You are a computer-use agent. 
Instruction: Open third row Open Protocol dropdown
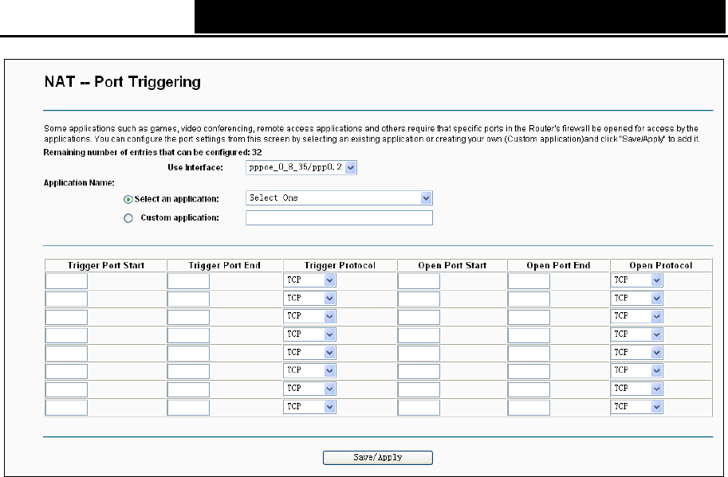[636, 316]
